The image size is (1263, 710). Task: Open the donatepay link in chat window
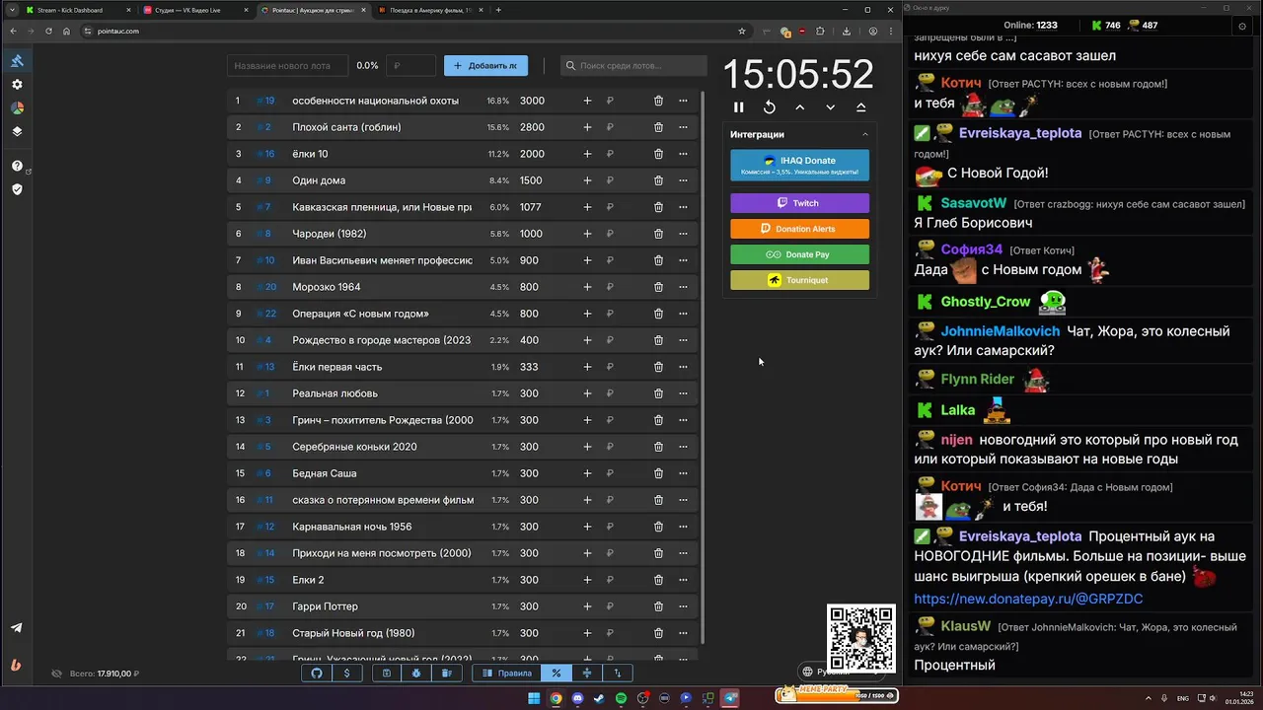pyautogui.click(x=1028, y=599)
